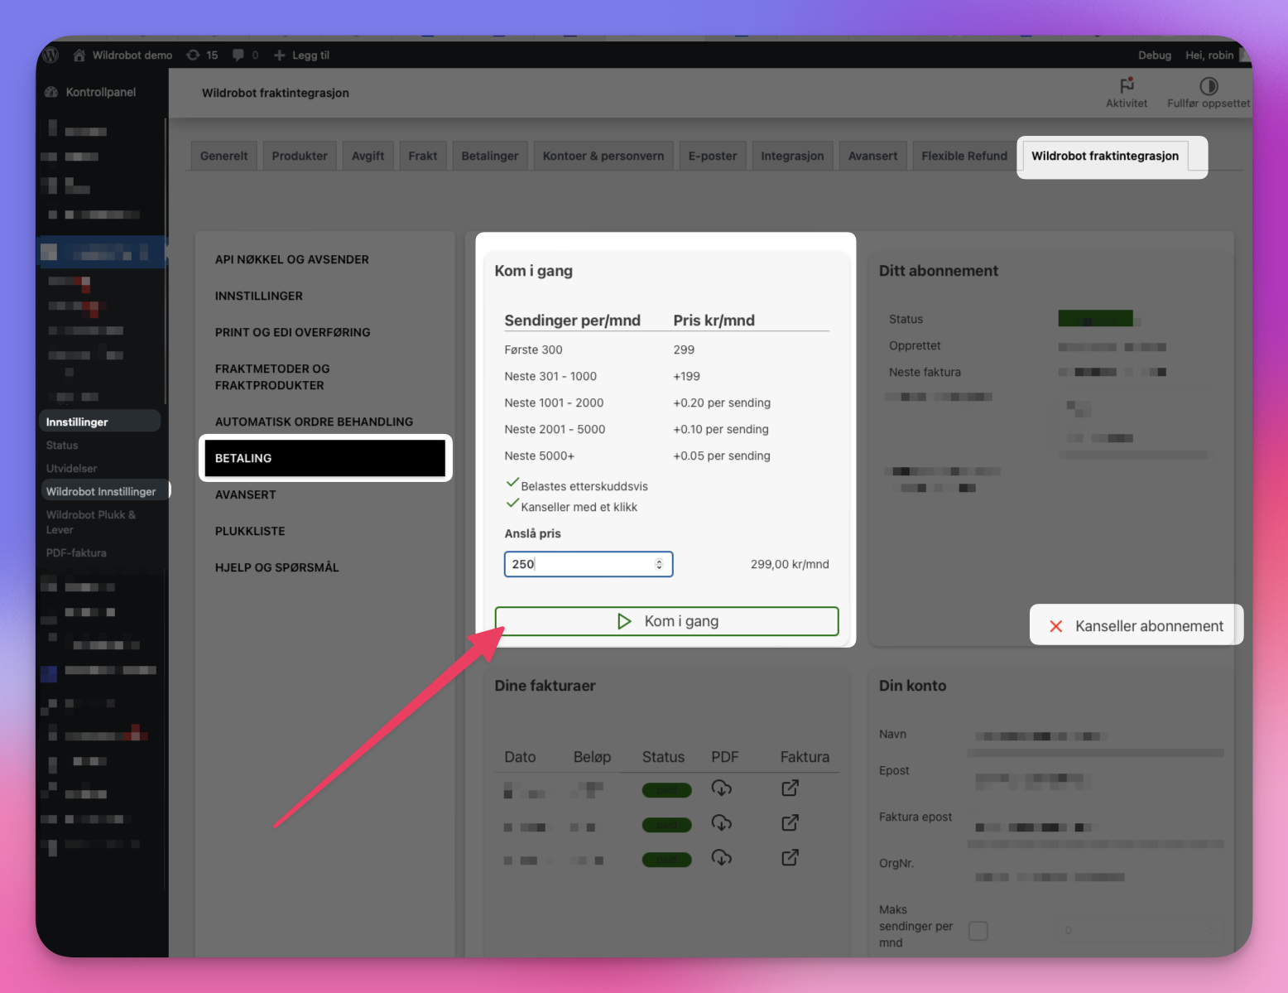This screenshot has width=1288, height=993.
Task: Click the Anslå pris input with 250
Action: coord(588,564)
